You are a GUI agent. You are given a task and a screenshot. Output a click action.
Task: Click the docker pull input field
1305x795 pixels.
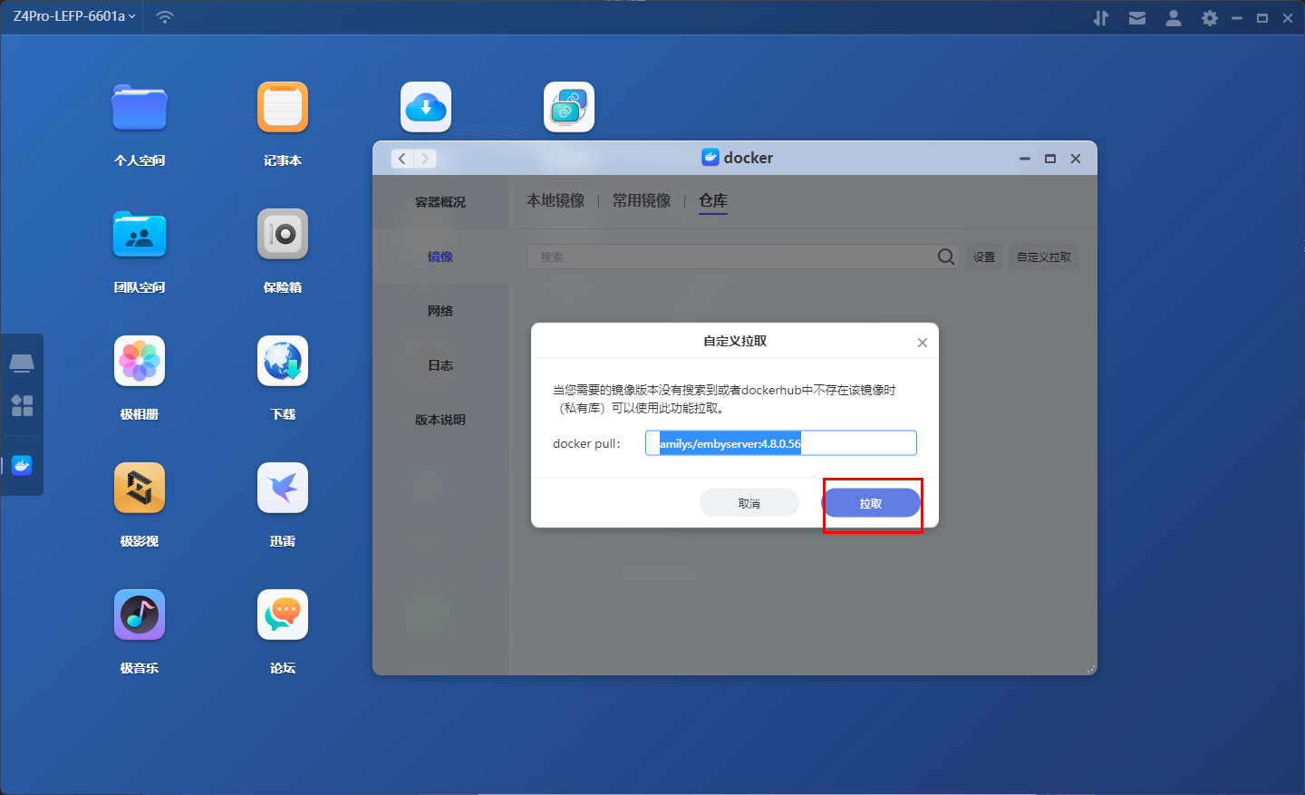click(856, 443)
